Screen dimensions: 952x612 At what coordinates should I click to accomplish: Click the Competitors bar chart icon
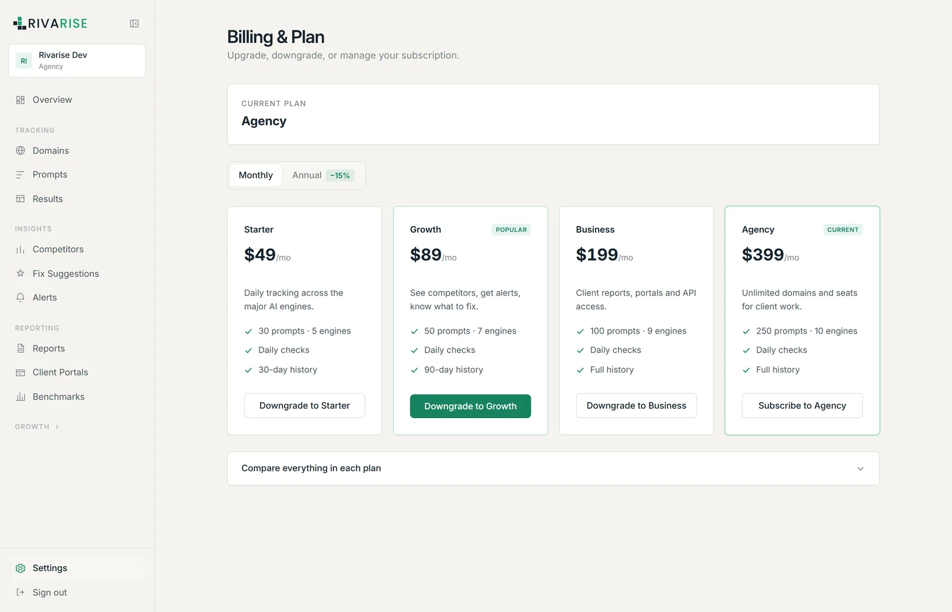[x=20, y=250]
